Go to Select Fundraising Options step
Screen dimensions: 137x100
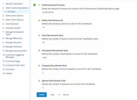(x=17, y=8)
